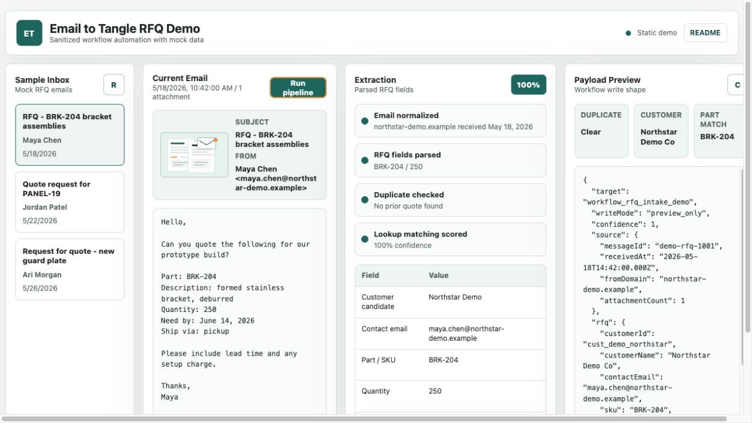Click the 100% extraction badge
This screenshot has height=423, width=752.
[x=528, y=85]
